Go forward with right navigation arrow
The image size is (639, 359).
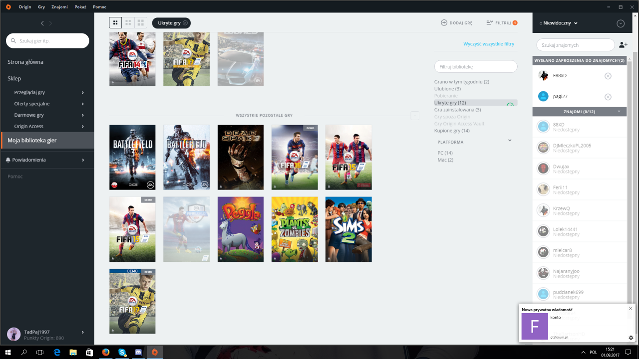(50, 23)
